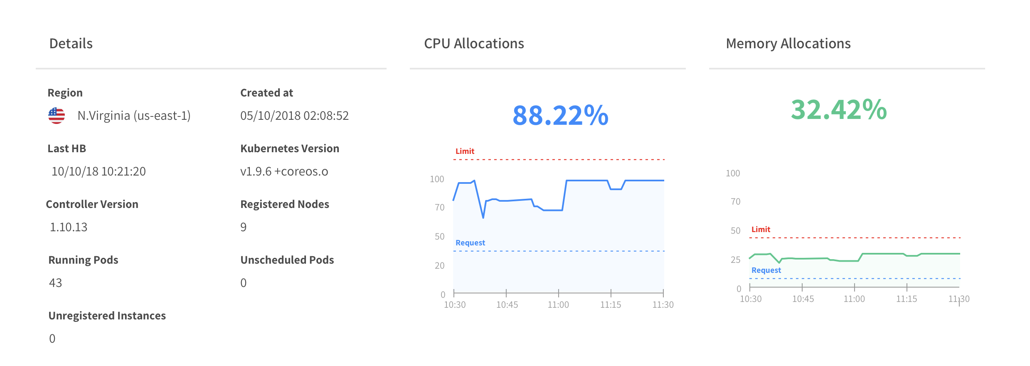Select the Memory Allocations panel heading
This screenshot has height=366, width=1030.
(788, 44)
